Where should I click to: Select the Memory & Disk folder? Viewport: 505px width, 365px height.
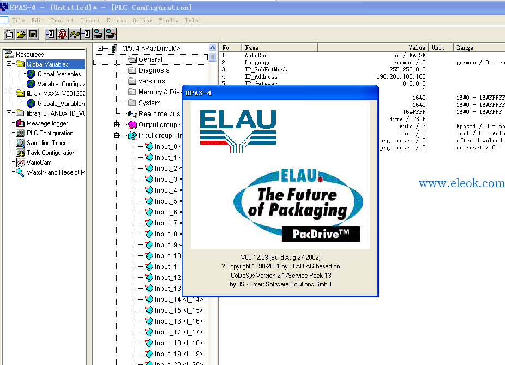(155, 92)
